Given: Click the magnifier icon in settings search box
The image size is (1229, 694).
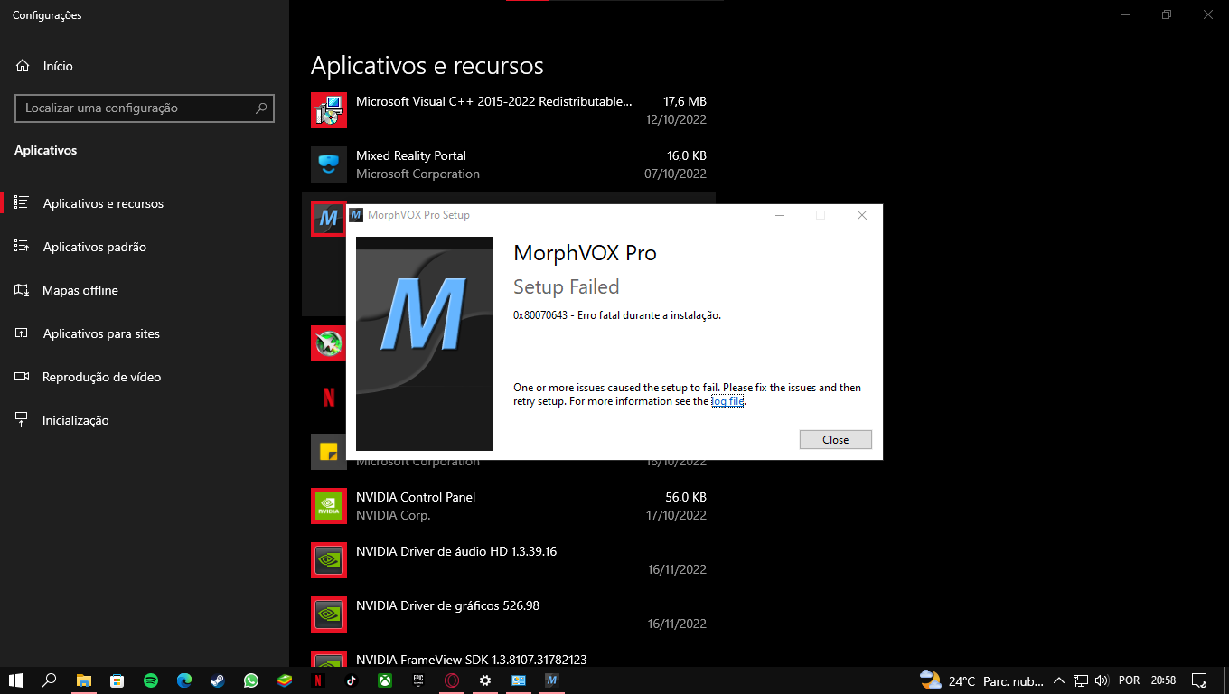Looking at the screenshot, I should (261, 108).
